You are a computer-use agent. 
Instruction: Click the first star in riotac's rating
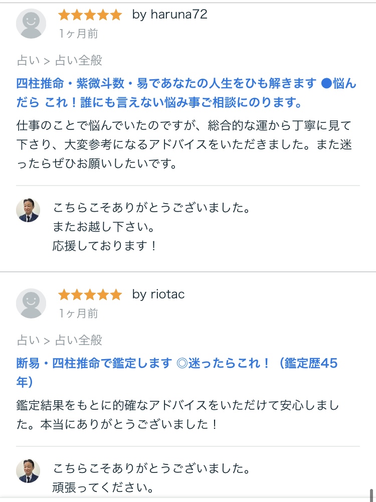(x=64, y=295)
